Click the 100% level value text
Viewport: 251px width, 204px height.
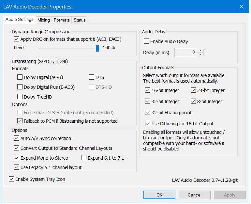click(109, 48)
